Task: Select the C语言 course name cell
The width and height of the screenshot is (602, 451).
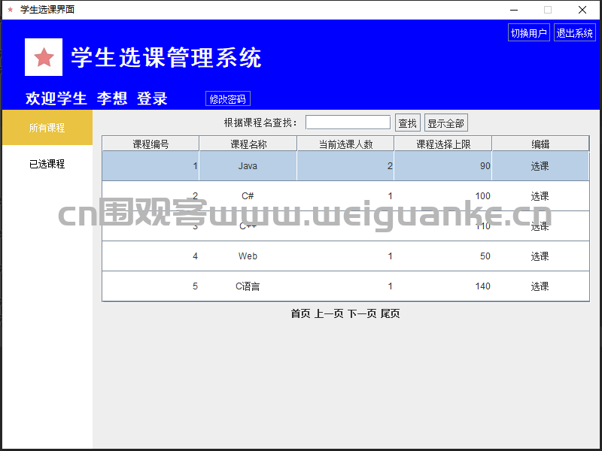Action: (248, 286)
